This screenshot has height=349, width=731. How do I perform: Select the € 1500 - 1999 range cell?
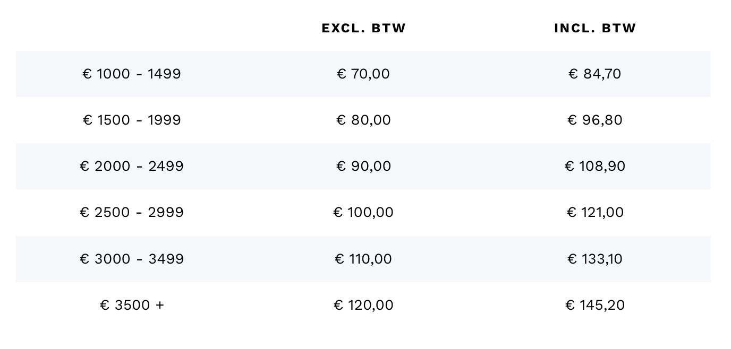[x=132, y=120]
